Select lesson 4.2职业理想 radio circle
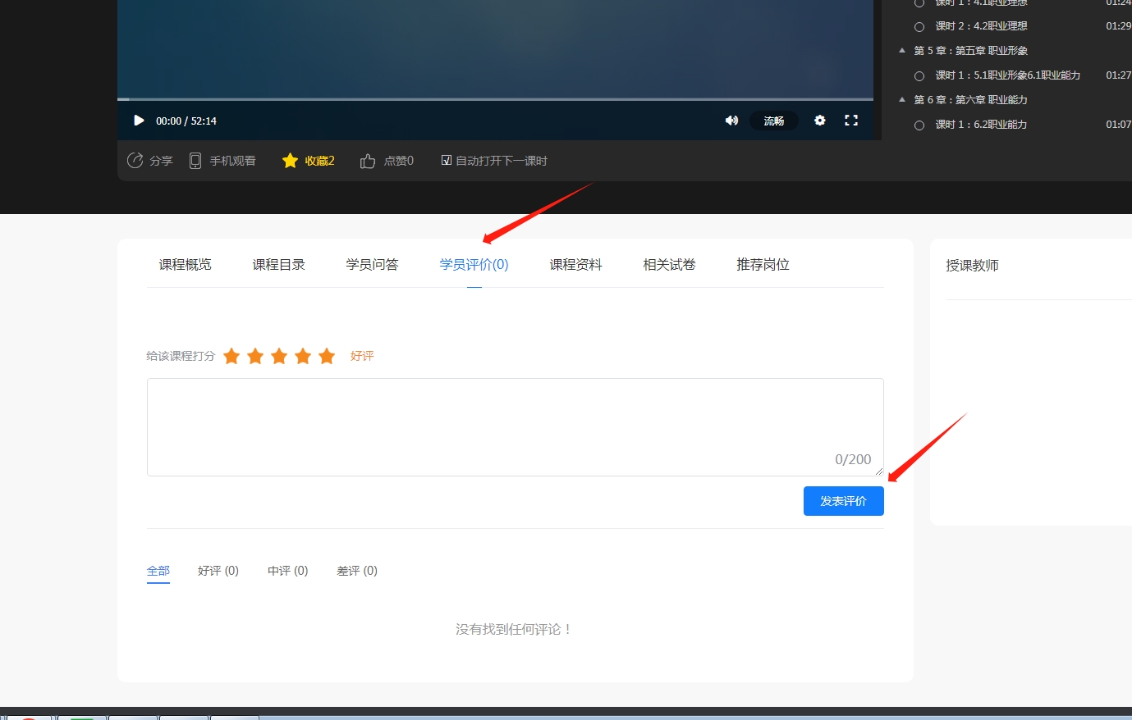 tap(919, 27)
